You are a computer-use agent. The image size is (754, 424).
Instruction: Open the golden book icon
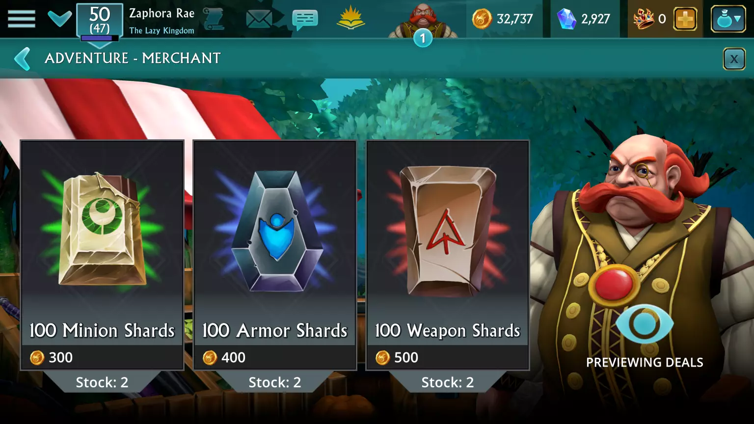click(x=350, y=19)
